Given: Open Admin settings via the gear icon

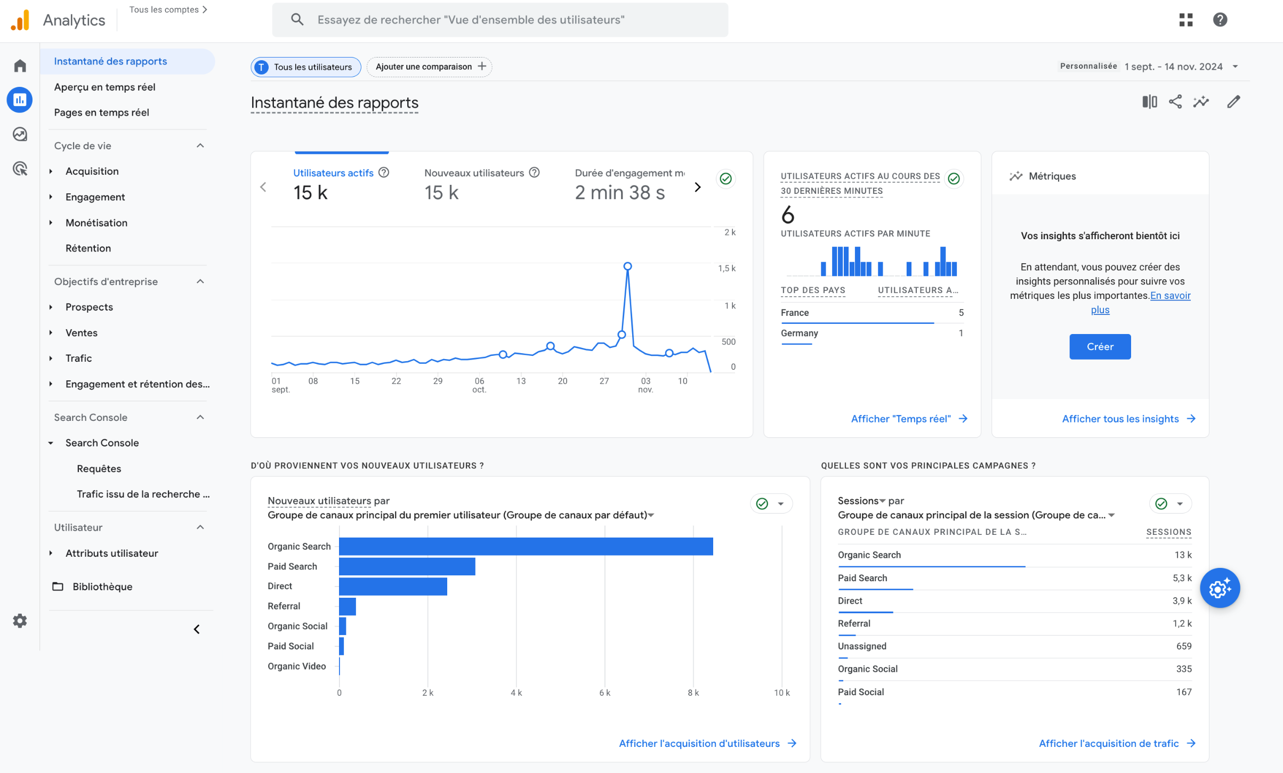Looking at the screenshot, I should click(19, 620).
